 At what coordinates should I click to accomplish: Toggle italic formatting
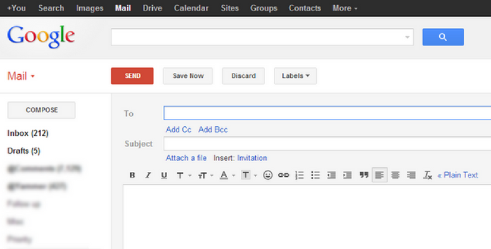click(148, 175)
